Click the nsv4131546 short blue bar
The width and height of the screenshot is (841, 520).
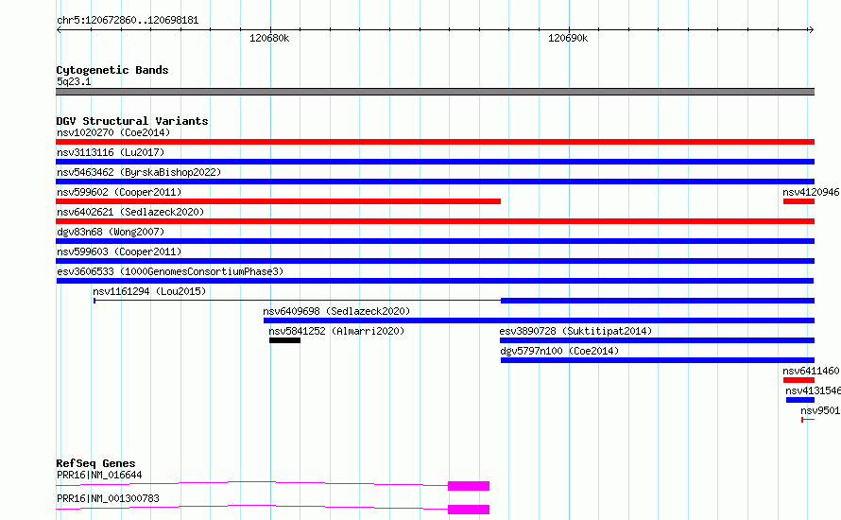[800, 400]
